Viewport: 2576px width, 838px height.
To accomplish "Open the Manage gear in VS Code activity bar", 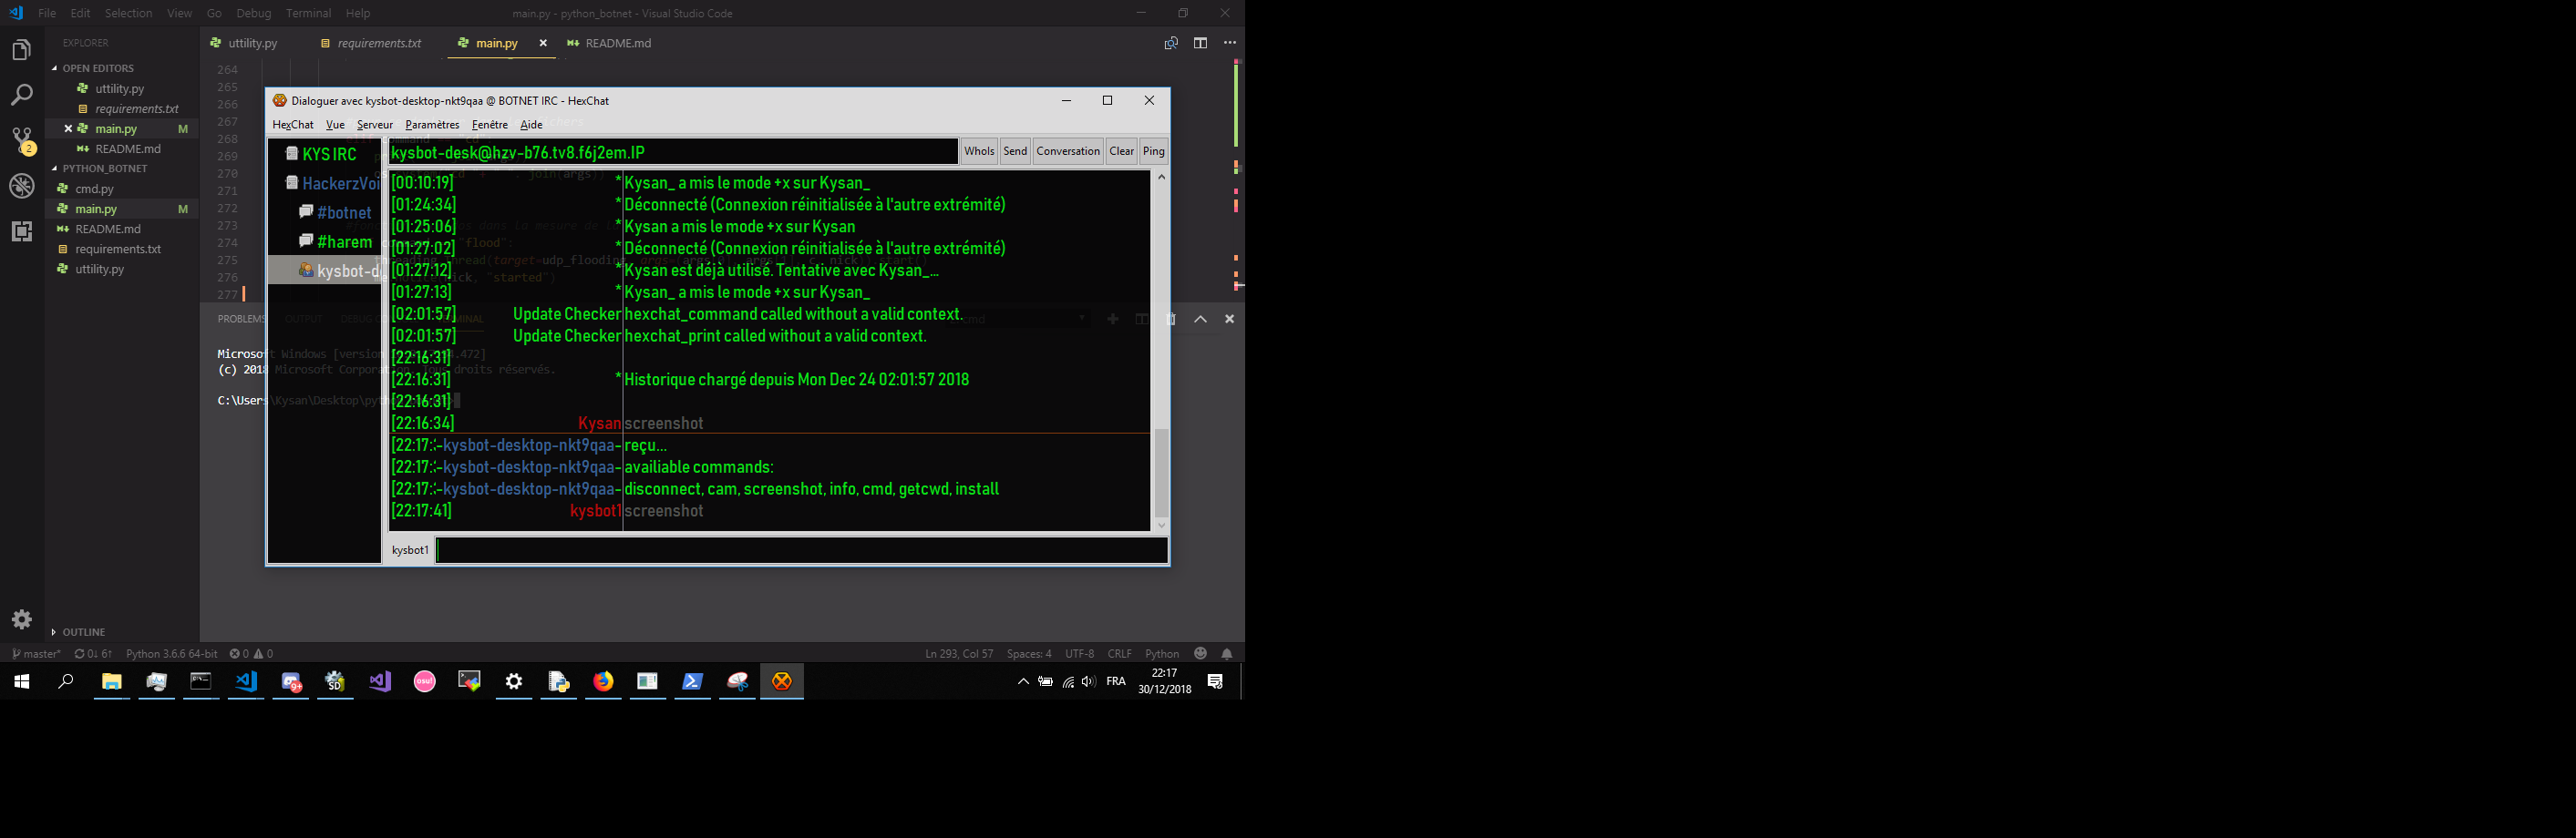I will (x=21, y=619).
